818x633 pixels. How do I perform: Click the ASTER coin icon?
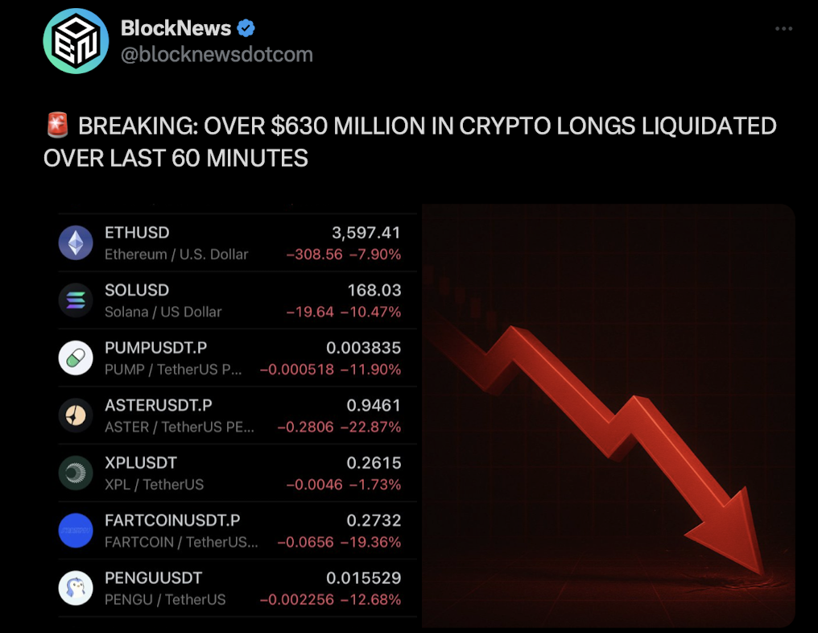click(76, 416)
